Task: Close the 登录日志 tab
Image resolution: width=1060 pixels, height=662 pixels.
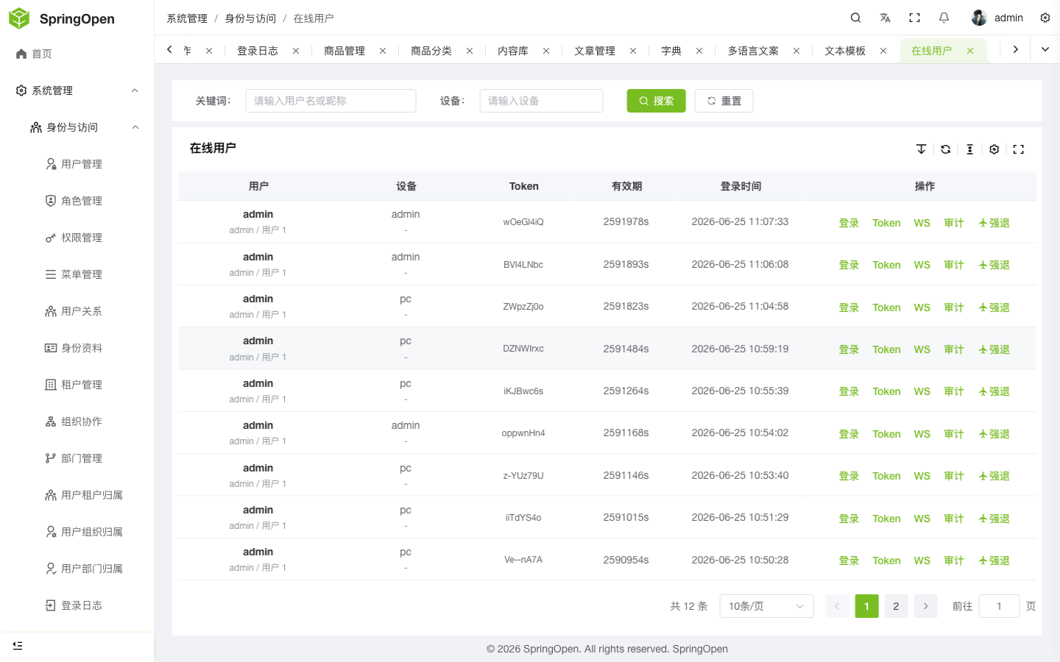Action: 296,51
